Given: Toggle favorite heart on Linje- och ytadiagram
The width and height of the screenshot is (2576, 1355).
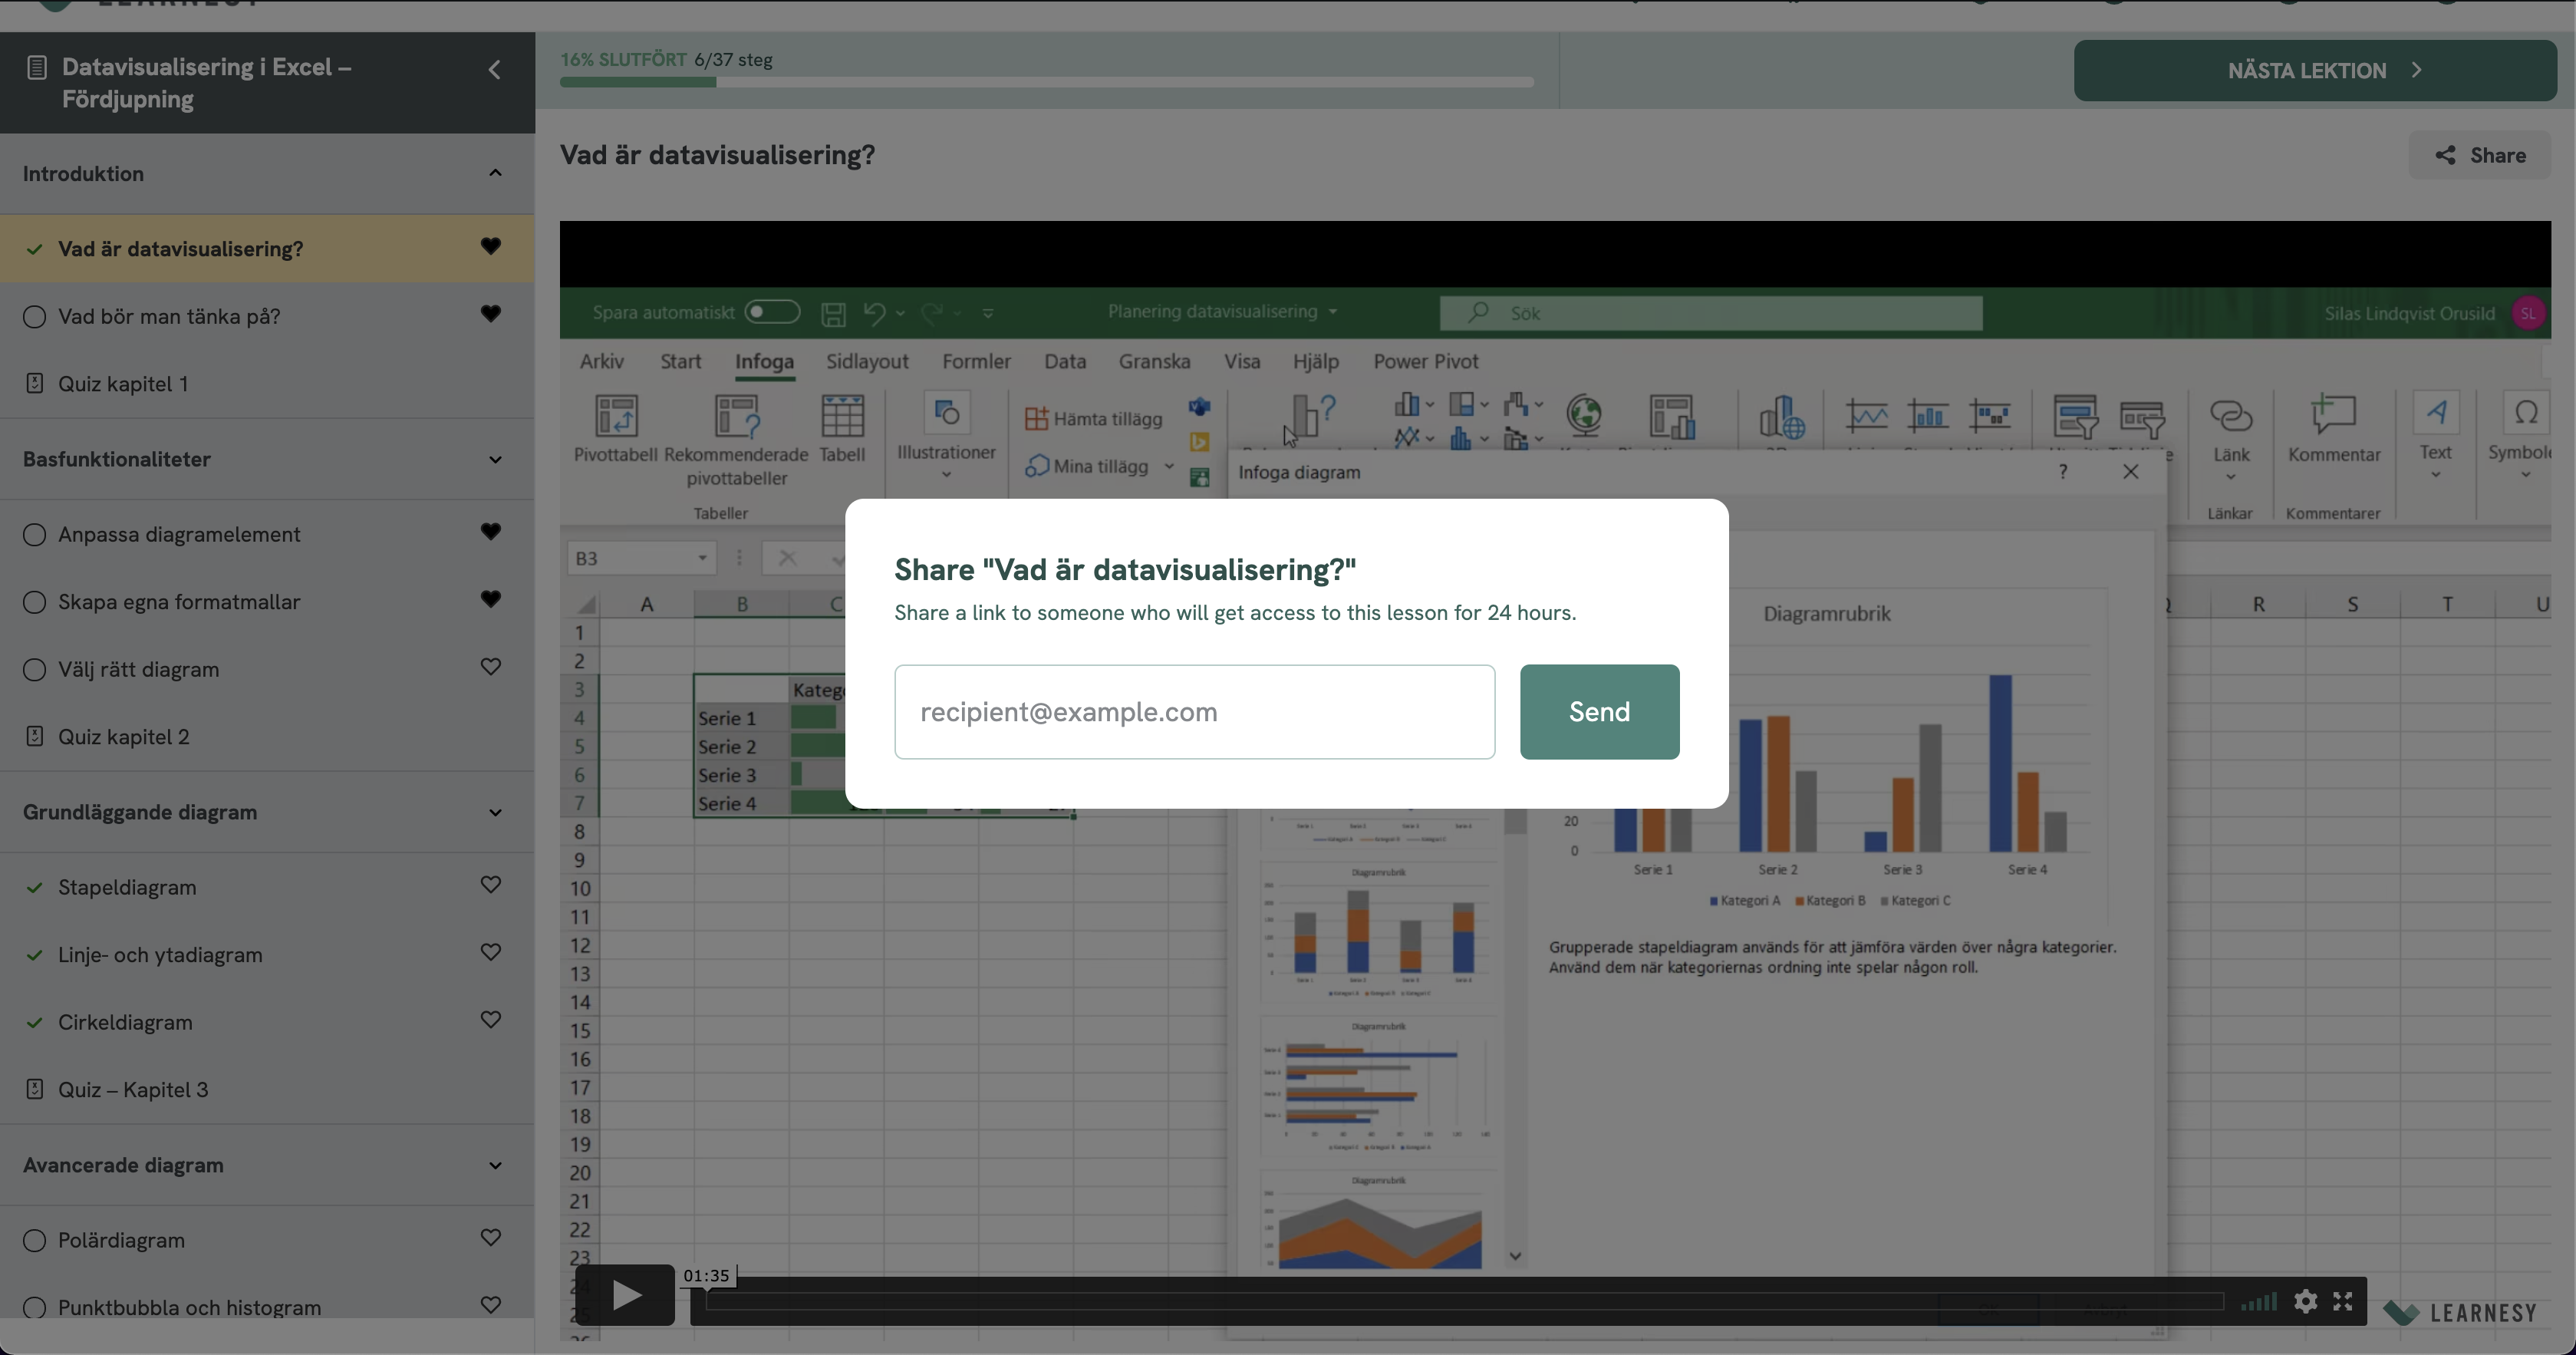Looking at the screenshot, I should click(490, 951).
